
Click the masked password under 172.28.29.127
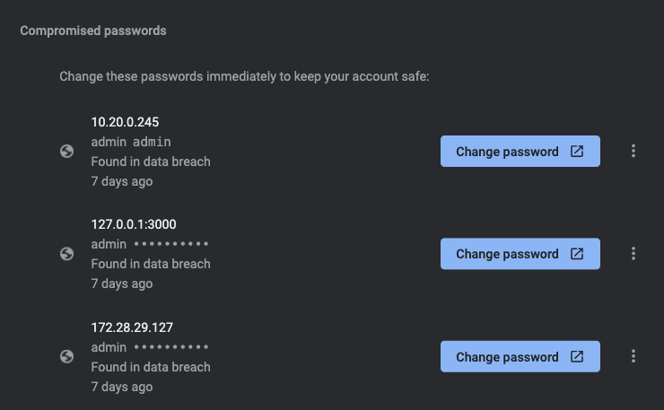(x=170, y=346)
